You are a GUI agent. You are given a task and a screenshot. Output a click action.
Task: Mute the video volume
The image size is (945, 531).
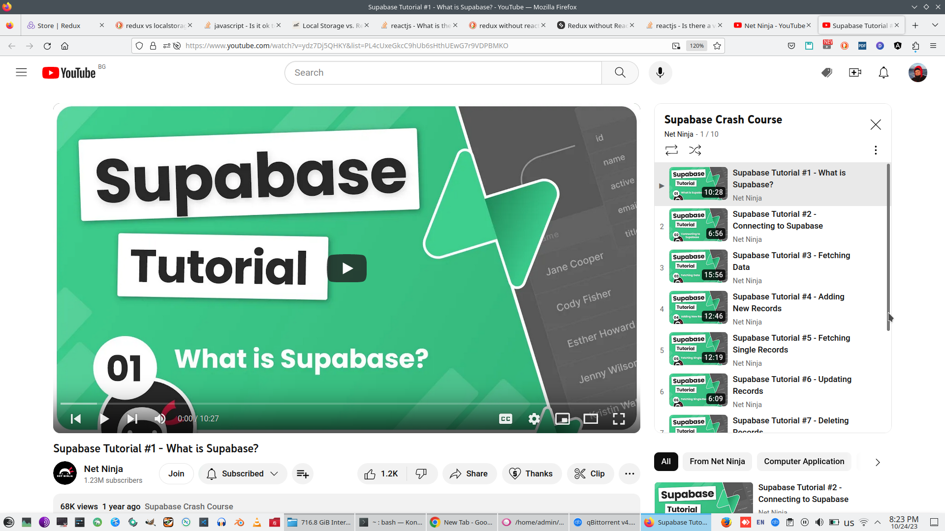(160, 419)
